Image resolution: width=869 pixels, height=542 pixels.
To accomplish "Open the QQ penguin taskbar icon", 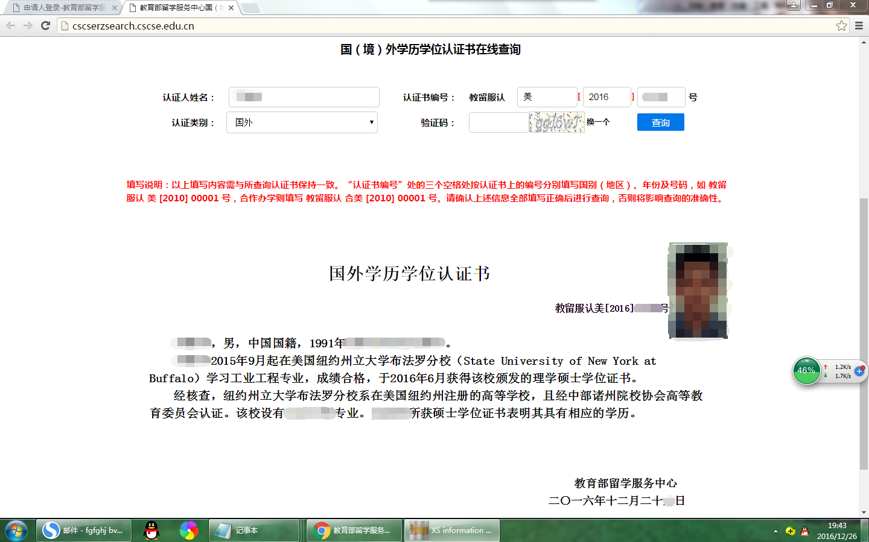I will pos(151,531).
